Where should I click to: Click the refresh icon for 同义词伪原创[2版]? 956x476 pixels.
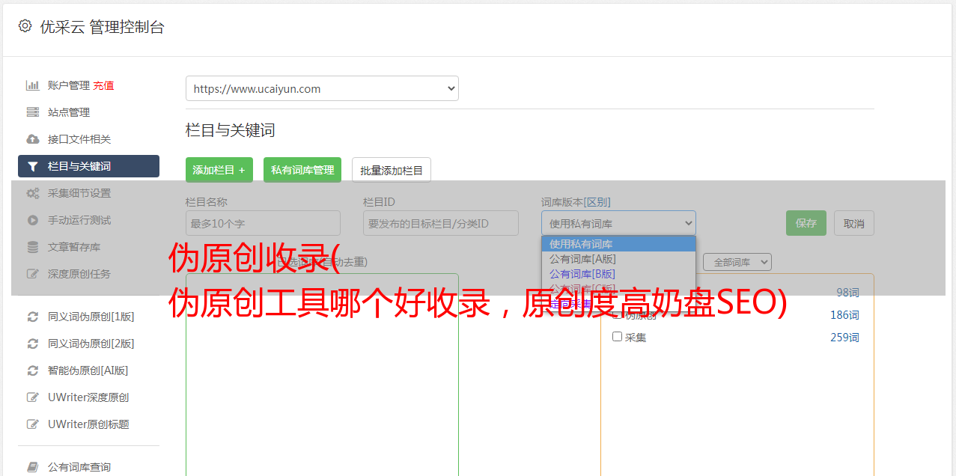(x=33, y=344)
